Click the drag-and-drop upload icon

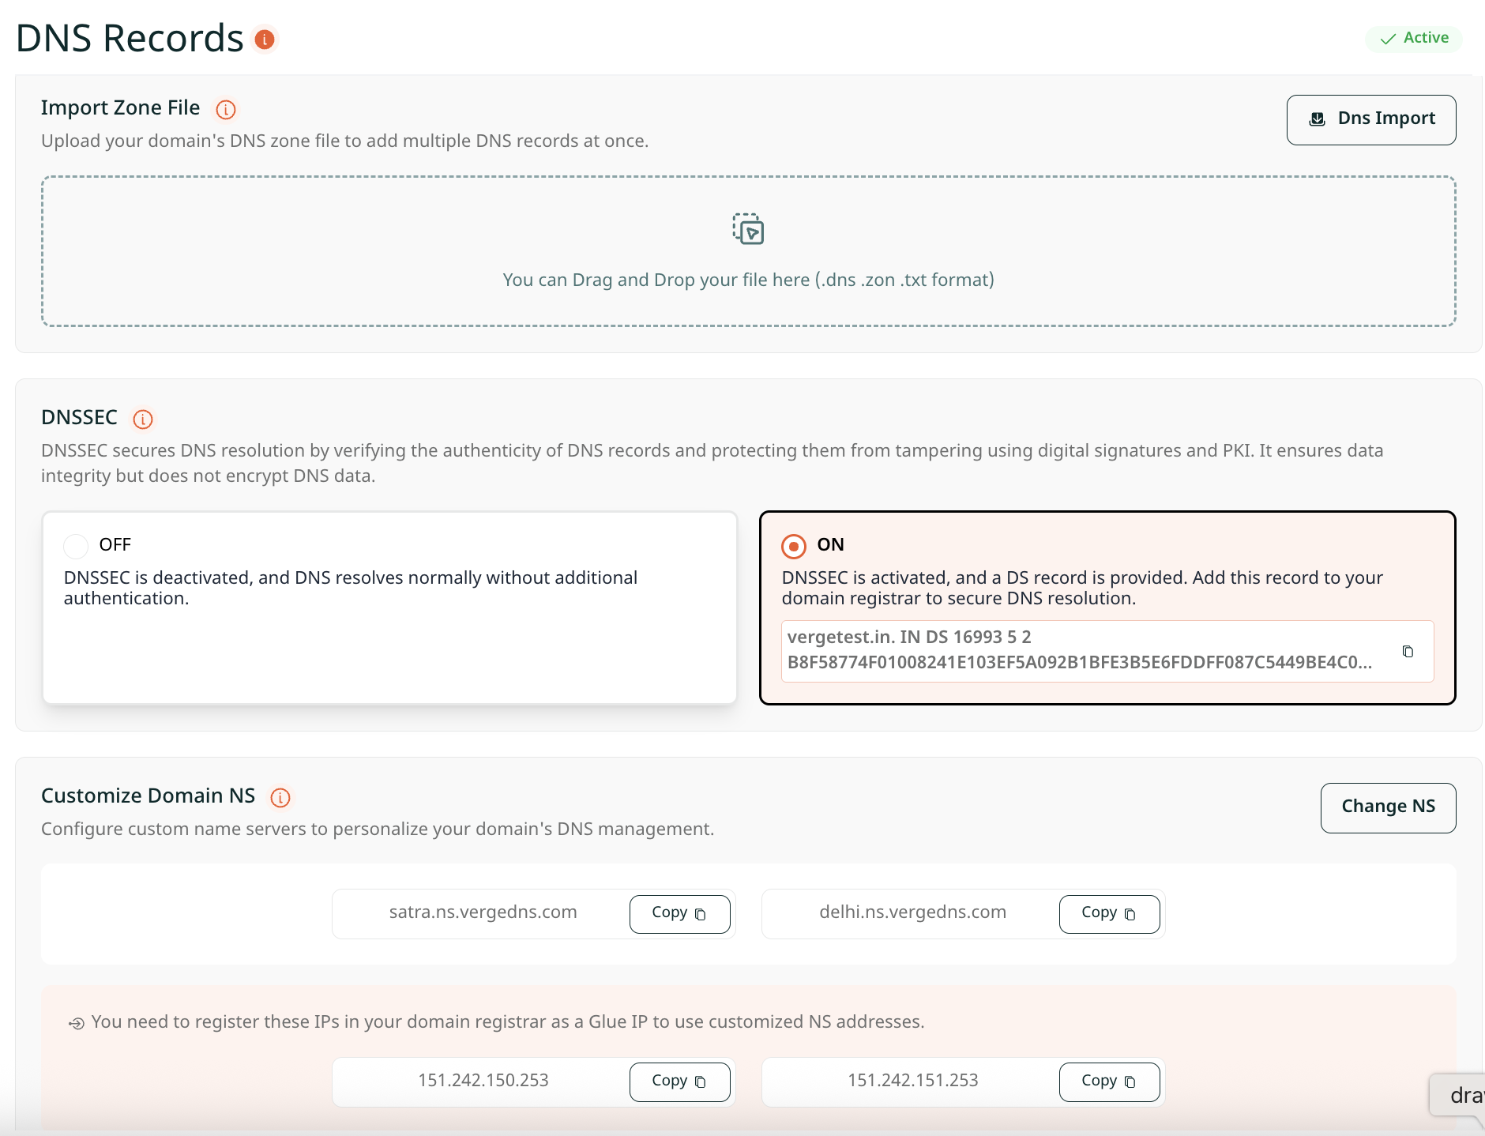coord(748,229)
